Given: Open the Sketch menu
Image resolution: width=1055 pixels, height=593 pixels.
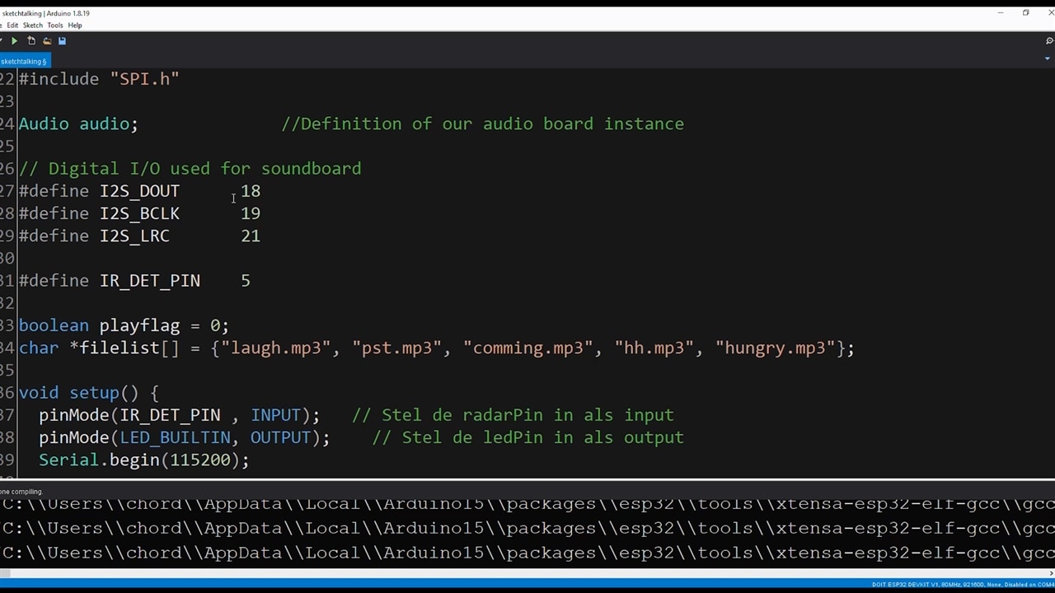Looking at the screenshot, I should pyautogui.click(x=33, y=26).
